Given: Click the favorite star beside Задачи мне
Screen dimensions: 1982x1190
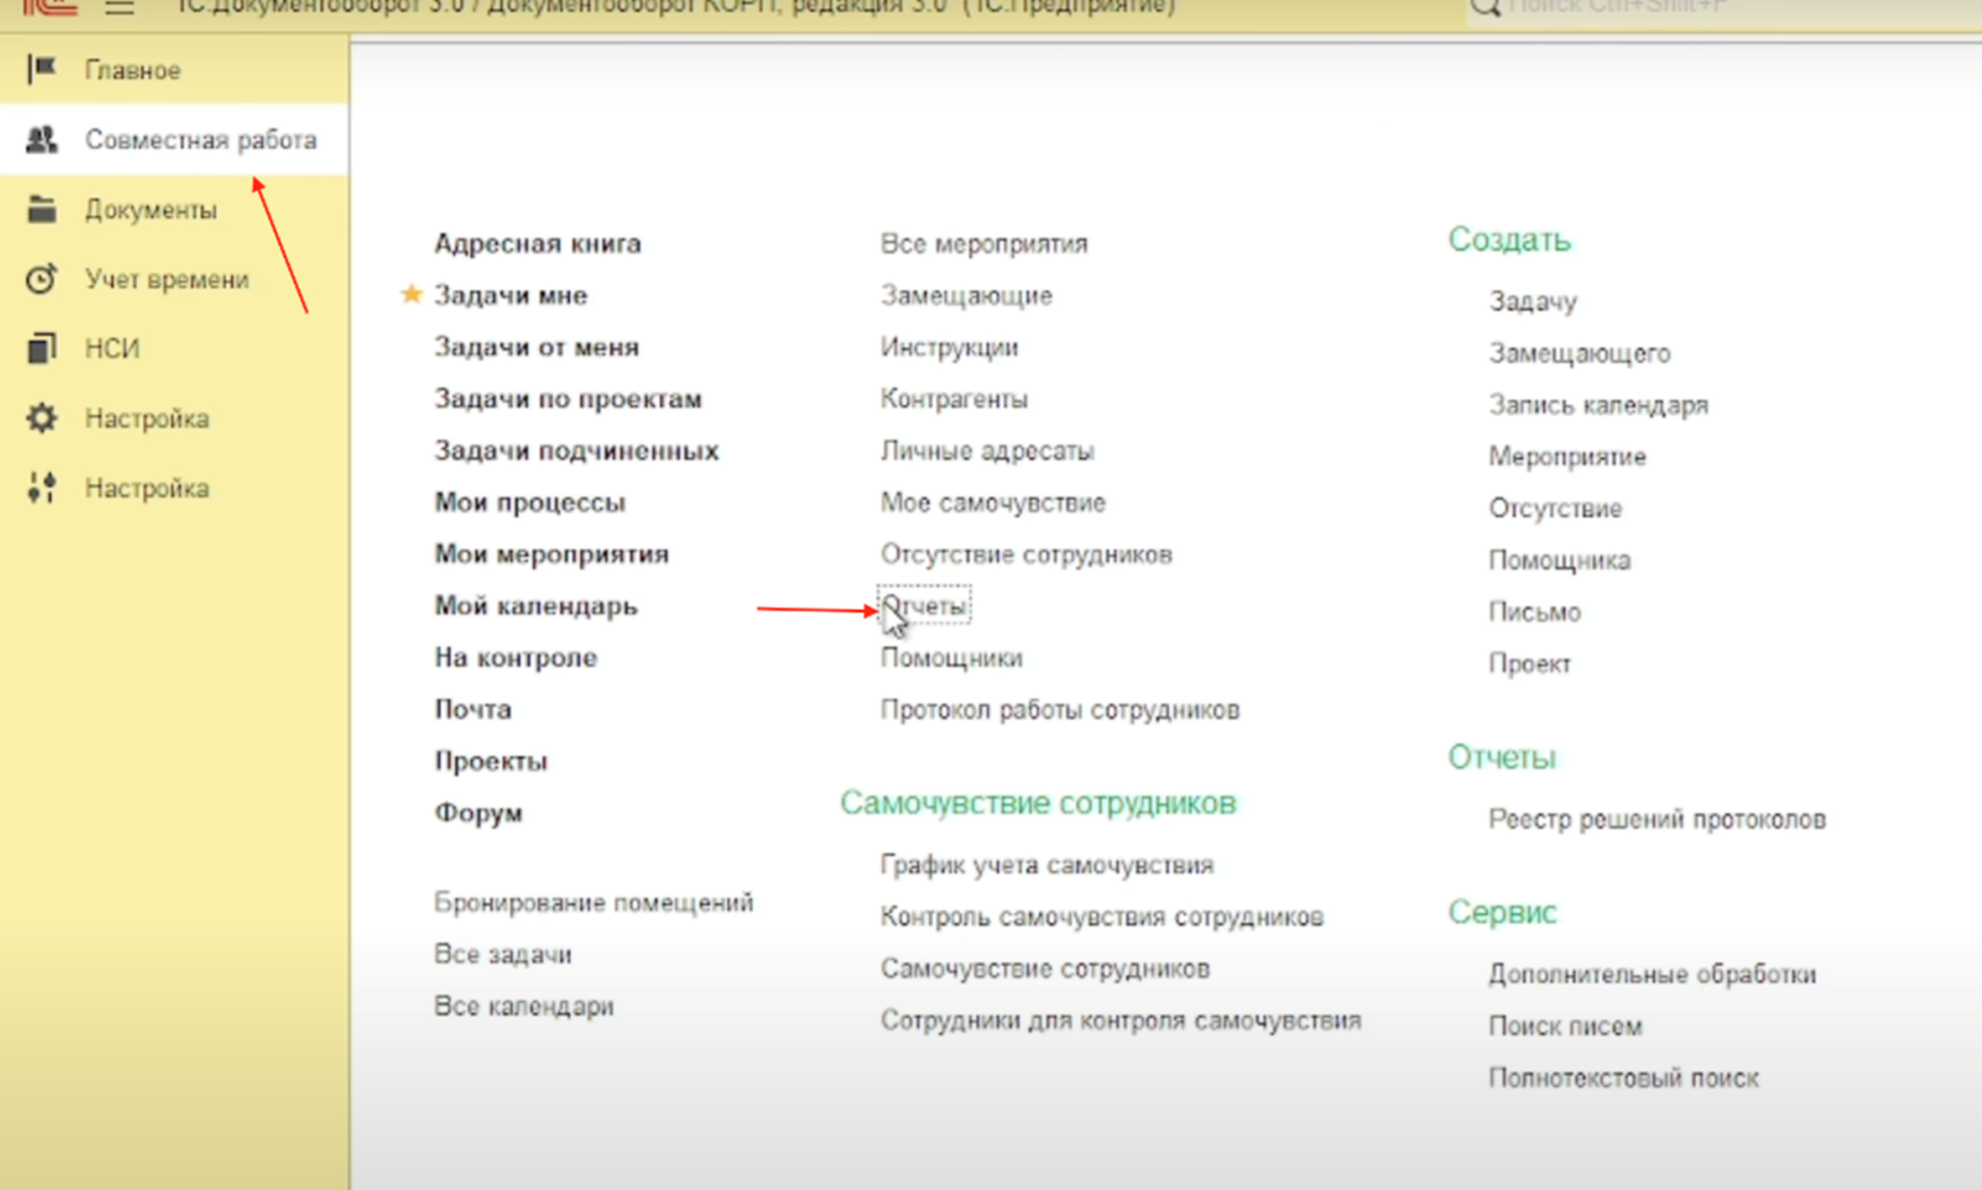Looking at the screenshot, I should 411,294.
